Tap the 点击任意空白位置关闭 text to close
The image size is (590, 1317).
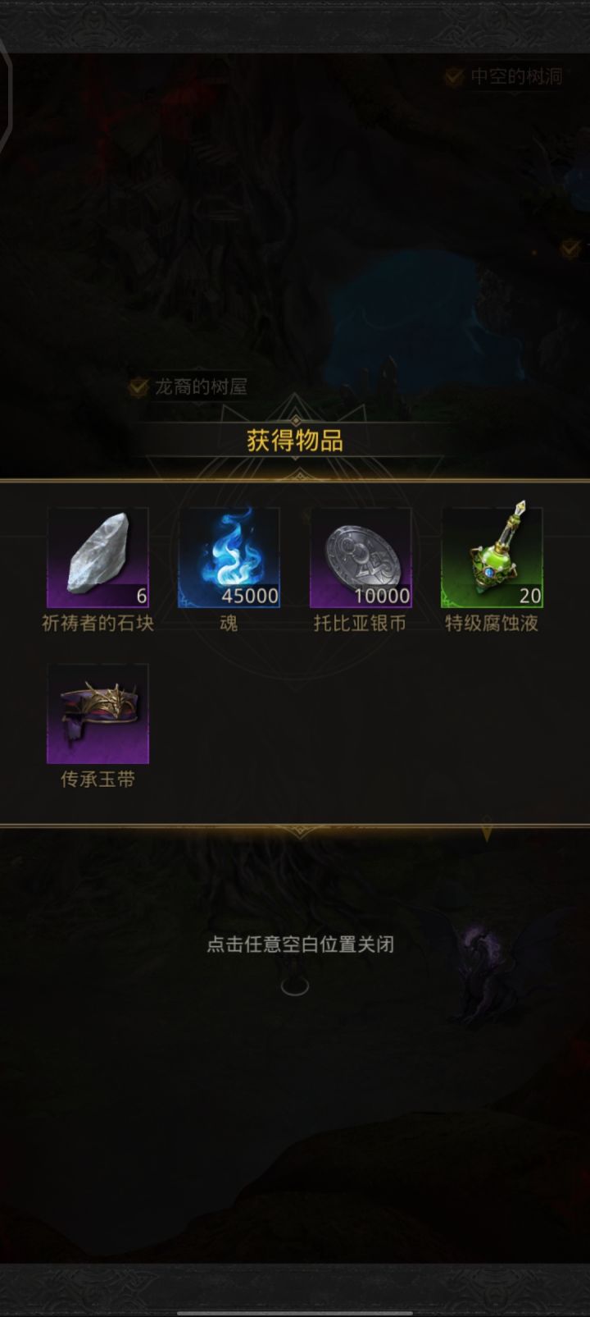click(x=301, y=944)
